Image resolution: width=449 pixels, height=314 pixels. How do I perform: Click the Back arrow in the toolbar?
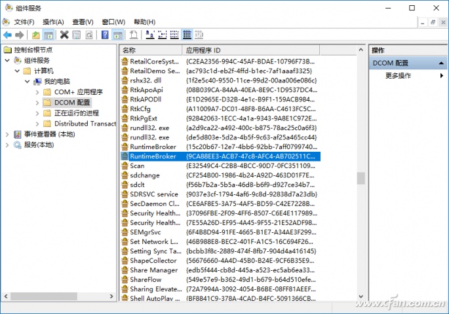pos(7,35)
